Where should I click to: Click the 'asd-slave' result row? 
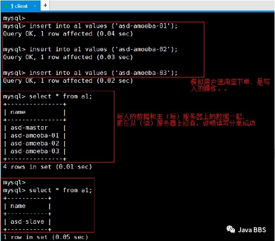[x=27, y=222]
